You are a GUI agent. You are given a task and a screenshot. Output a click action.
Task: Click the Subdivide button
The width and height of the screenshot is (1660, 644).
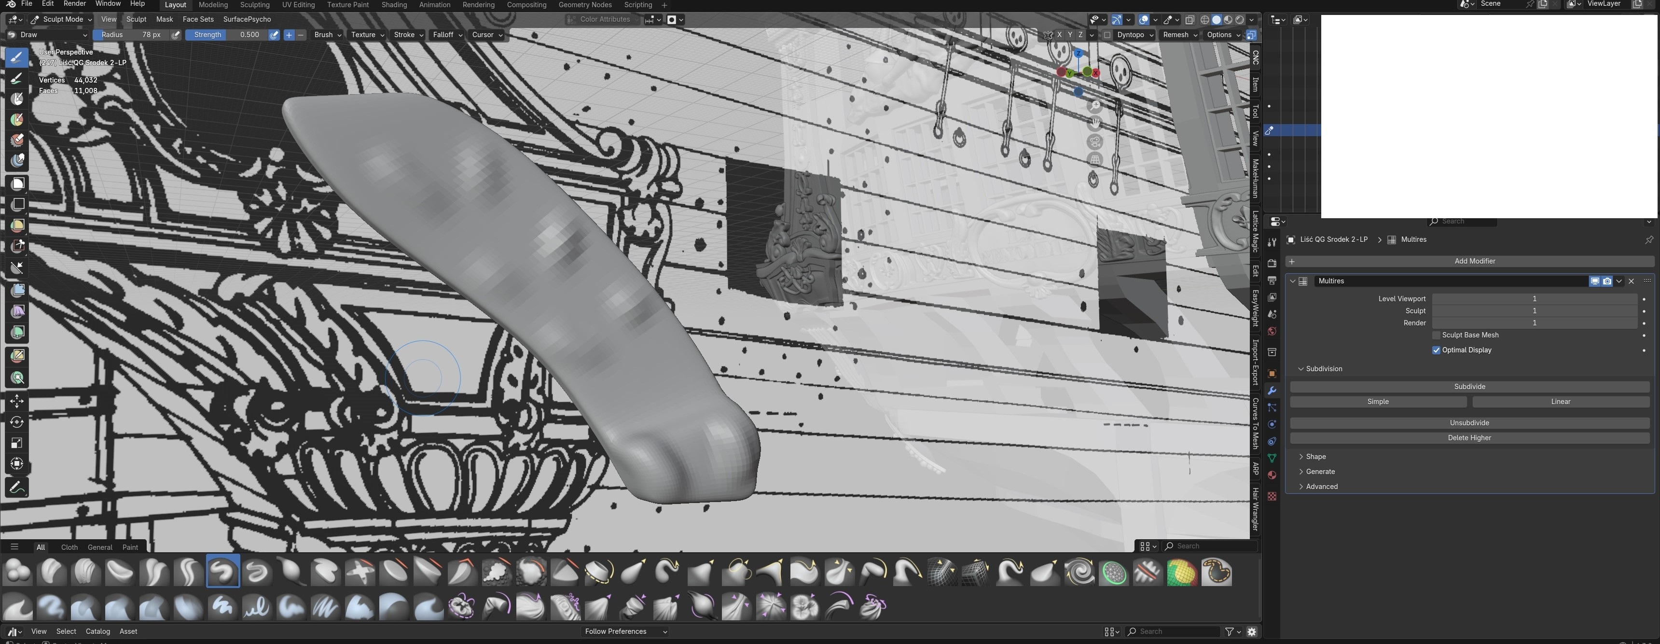point(1469,387)
